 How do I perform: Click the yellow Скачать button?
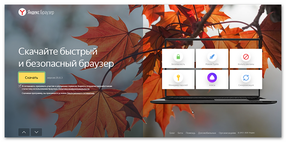[x=31, y=77]
